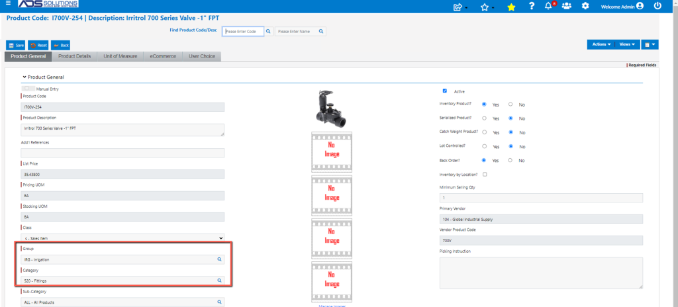The width and height of the screenshot is (678, 307).
Task: Click the Group field lookup magnifier
Action: (219, 259)
